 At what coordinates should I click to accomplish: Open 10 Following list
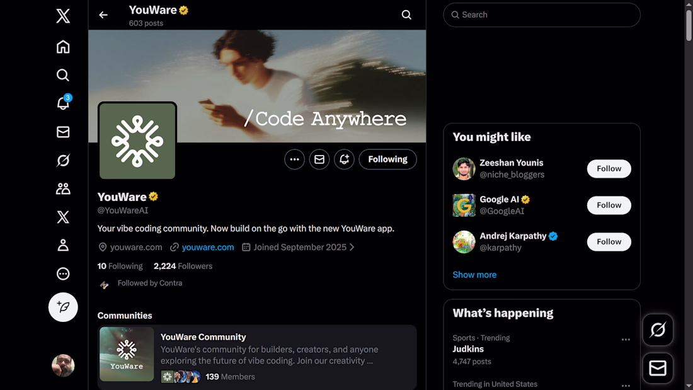[x=120, y=266]
